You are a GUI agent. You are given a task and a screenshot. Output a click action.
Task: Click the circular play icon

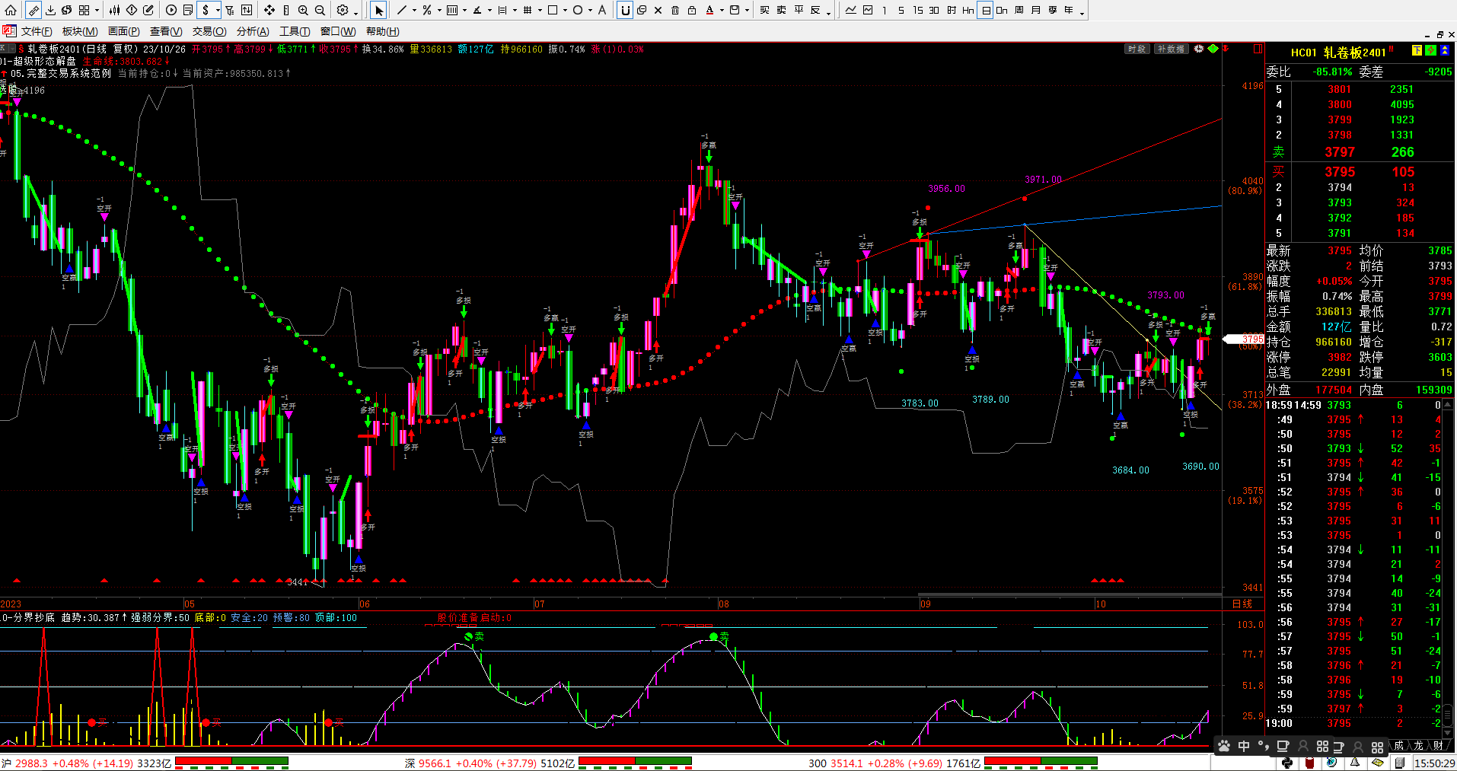[171, 10]
